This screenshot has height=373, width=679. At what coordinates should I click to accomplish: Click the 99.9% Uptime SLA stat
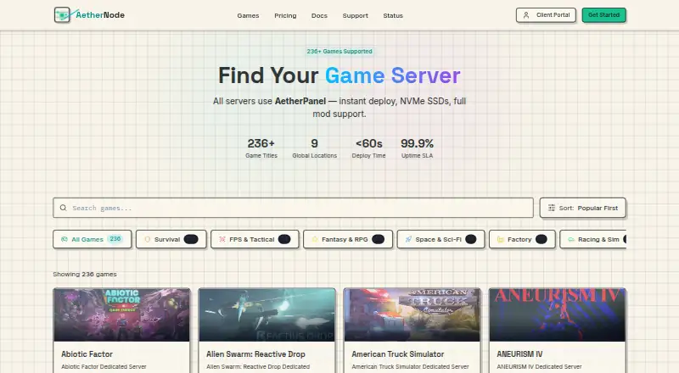tap(417, 148)
